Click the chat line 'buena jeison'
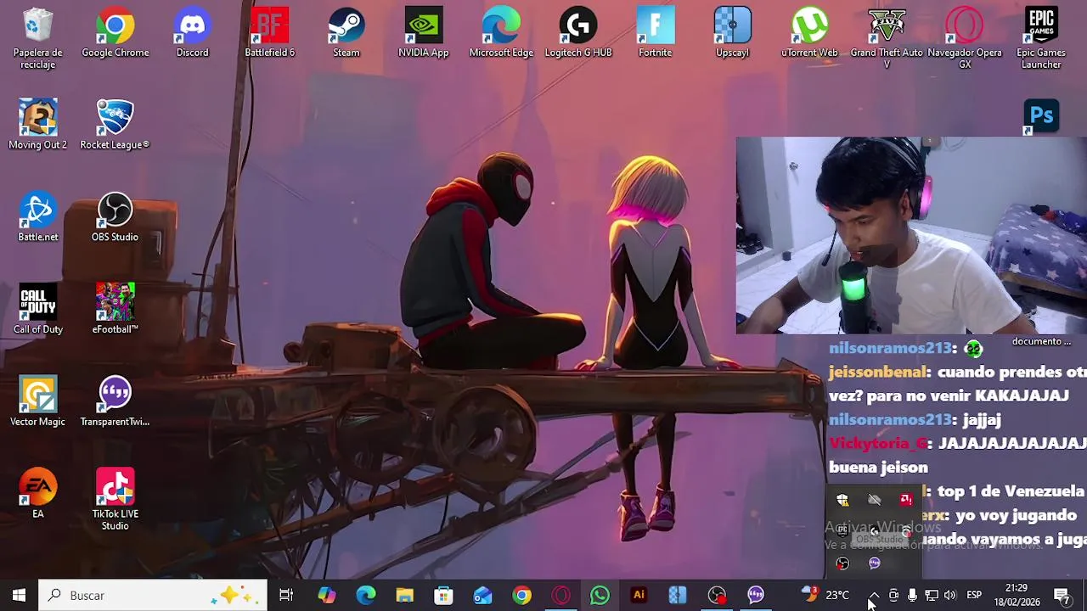1087x611 pixels. point(878,467)
